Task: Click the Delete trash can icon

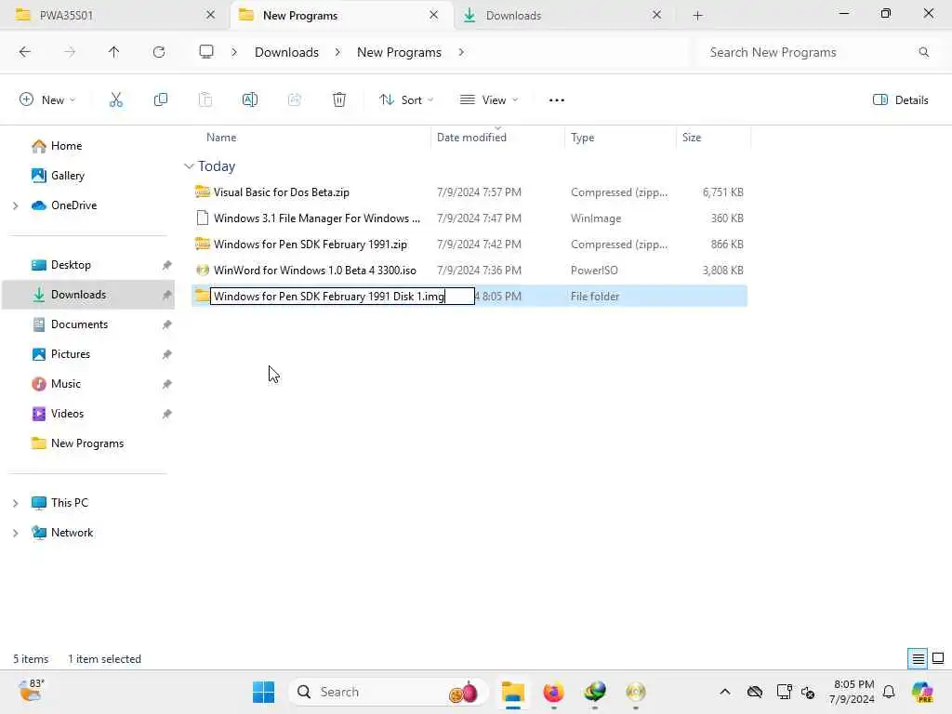Action: (339, 100)
